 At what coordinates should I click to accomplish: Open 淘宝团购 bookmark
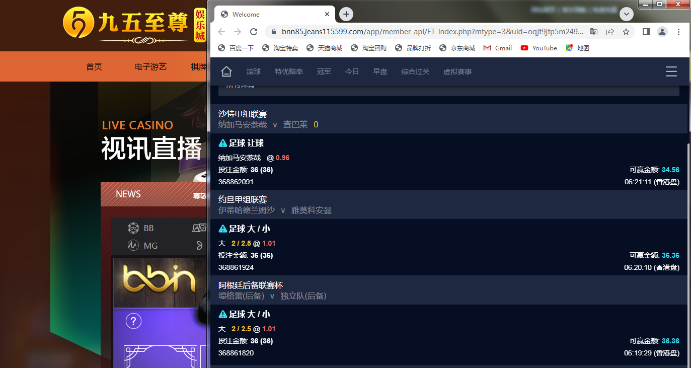click(x=368, y=48)
